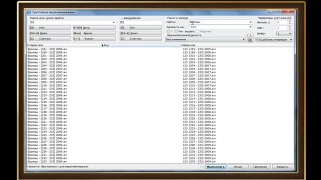Select old name Ералаш - (181 - 233) 2005.avi

tap(48, 49)
